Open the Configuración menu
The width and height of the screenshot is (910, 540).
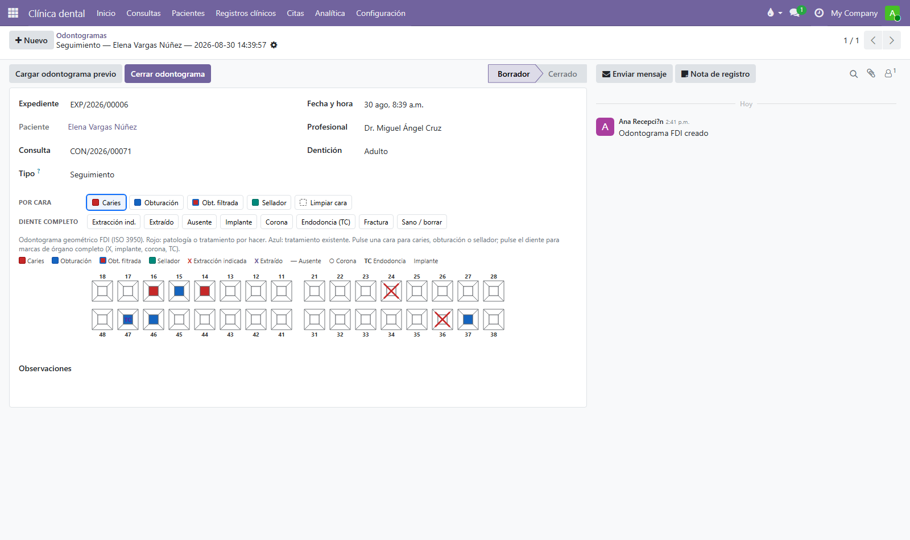click(x=380, y=13)
